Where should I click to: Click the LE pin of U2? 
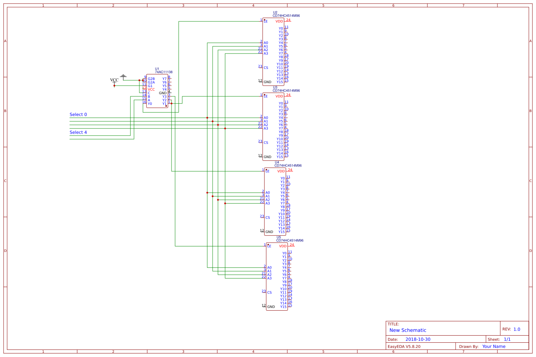click(x=266, y=21)
